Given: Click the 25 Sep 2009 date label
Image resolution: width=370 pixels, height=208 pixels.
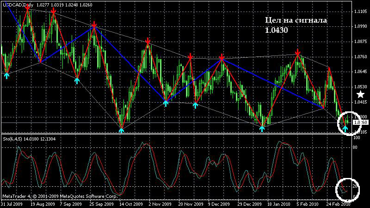Looking at the screenshot, I should tap(101, 204).
